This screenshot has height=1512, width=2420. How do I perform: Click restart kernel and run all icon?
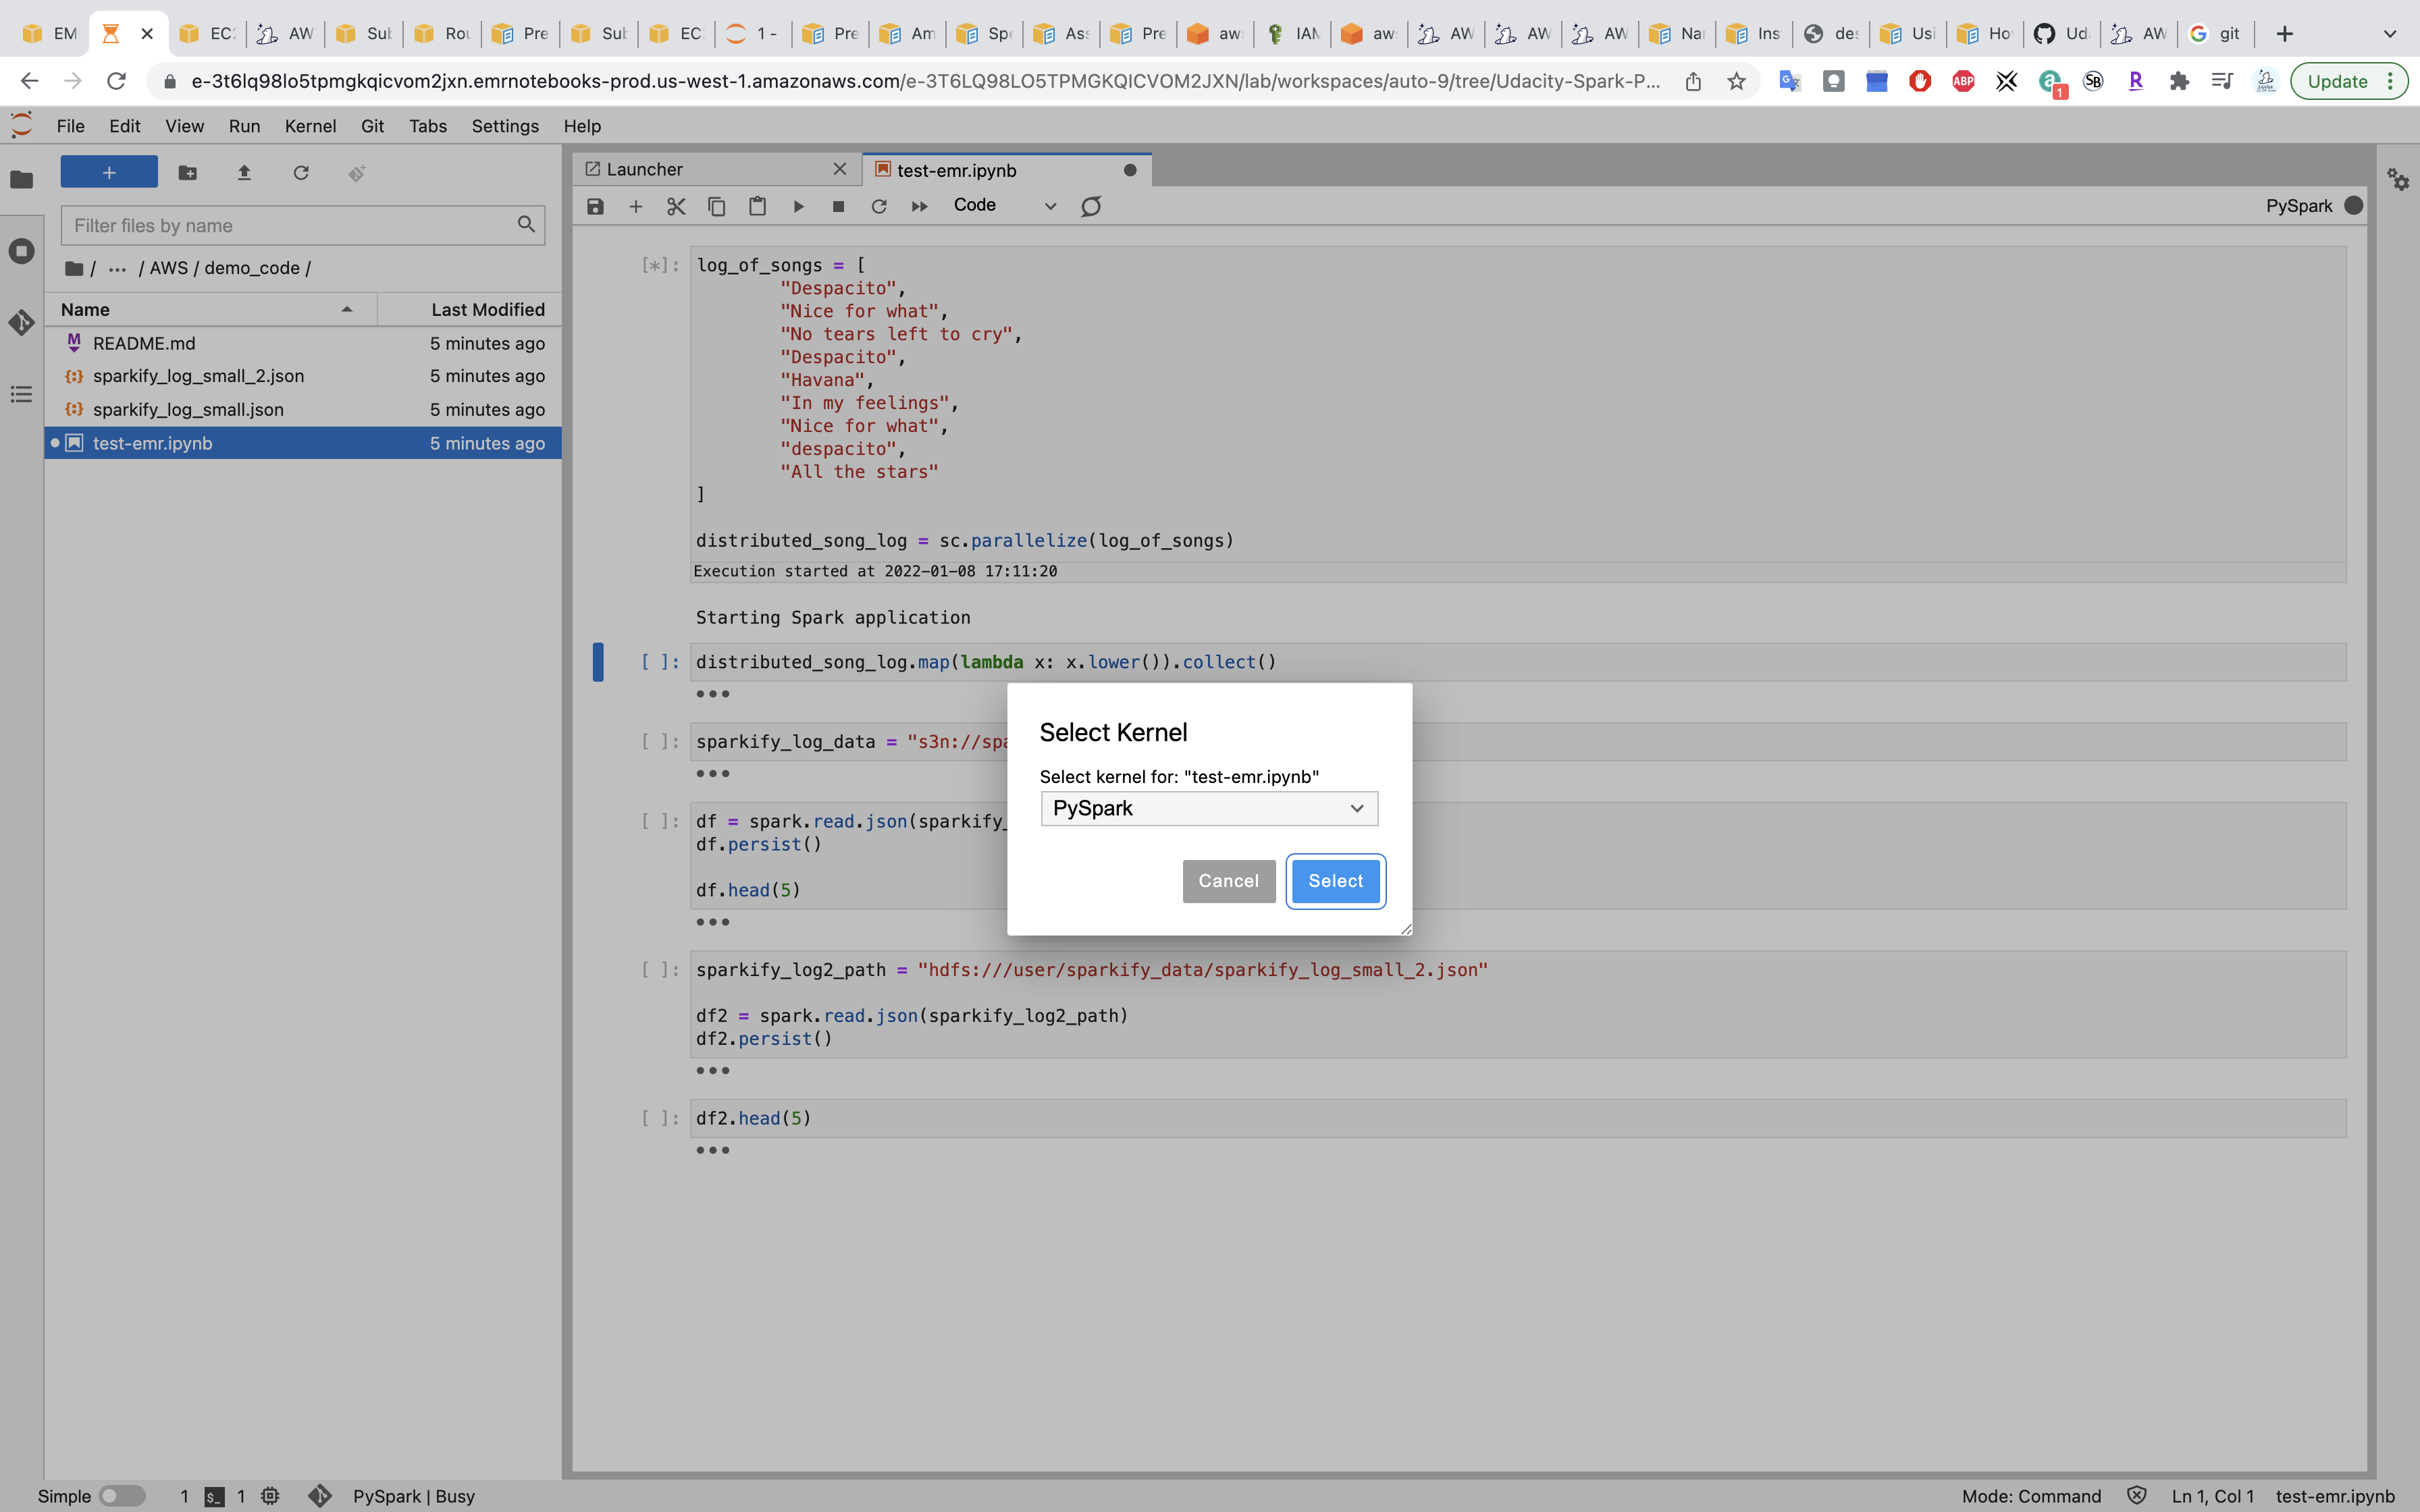[x=919, y=206]
